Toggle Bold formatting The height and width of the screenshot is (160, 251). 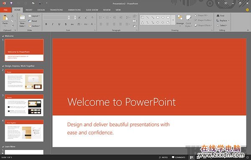pyautogui.click(x=46, y=24)
